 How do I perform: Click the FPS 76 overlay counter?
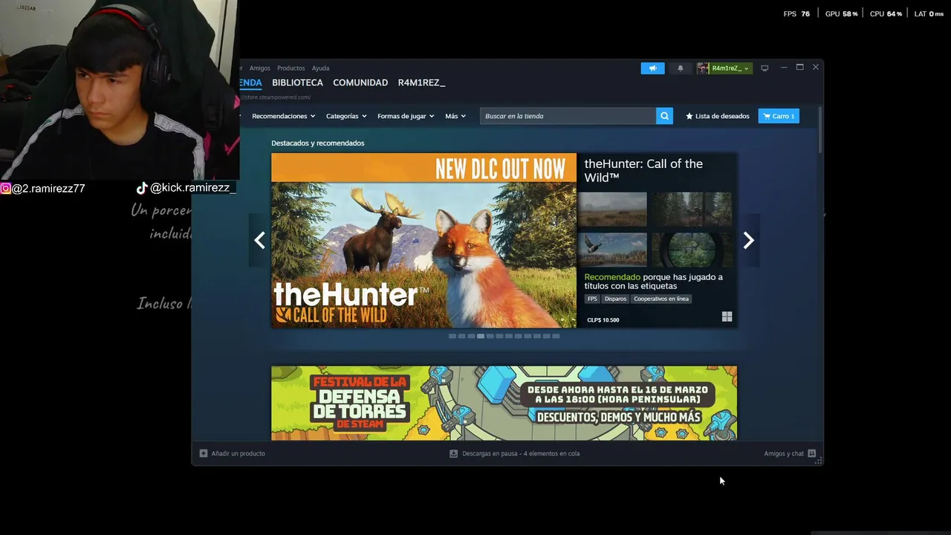[x=796, y=14]
